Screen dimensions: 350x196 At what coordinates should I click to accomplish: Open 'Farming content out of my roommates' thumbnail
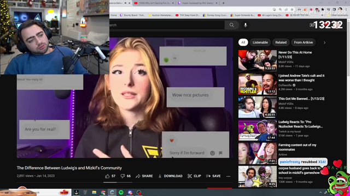click(x=258, y=153)
